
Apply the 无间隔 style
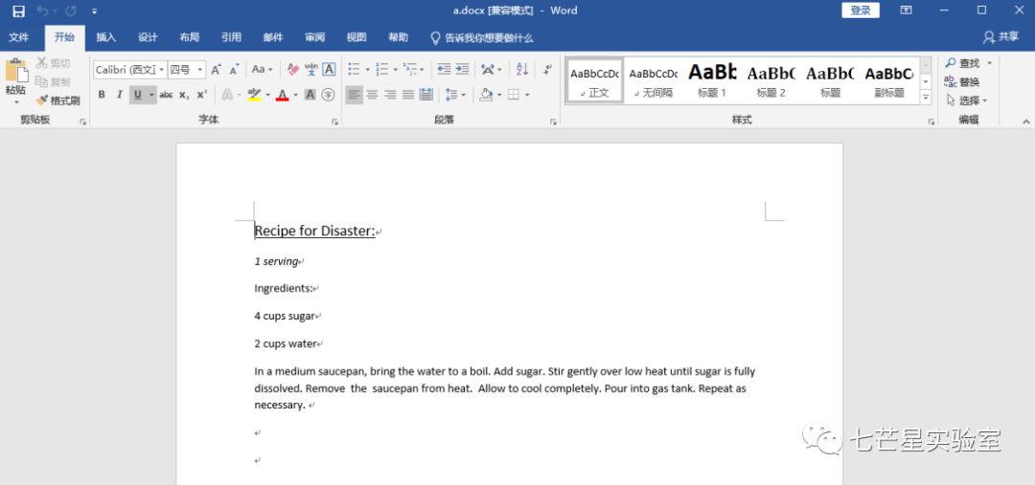click(653, 80)
